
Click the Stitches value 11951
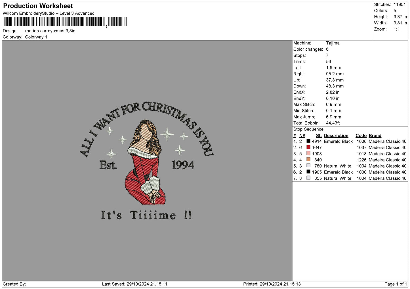[400, 5]
